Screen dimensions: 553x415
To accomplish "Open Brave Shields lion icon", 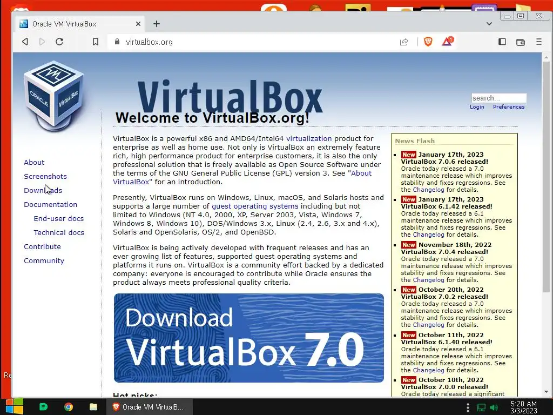I will (428, 42).
